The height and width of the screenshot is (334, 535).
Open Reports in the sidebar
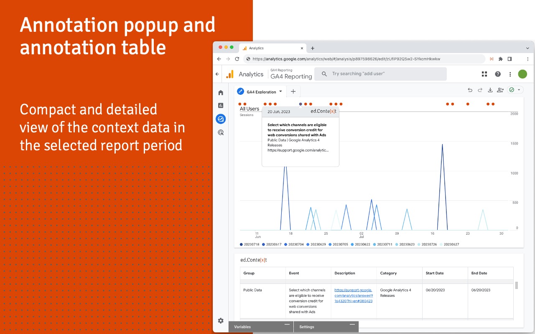tap(221, 106)
